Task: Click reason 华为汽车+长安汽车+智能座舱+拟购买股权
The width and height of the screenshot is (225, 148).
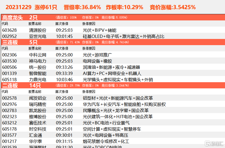Action: point(124,104)
